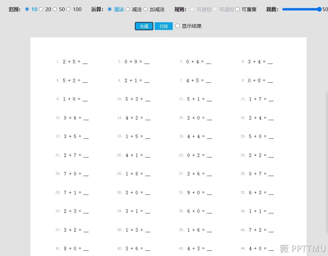Click problem 19 text 4 + 4
328x256 pixels.
click(193, 136)
